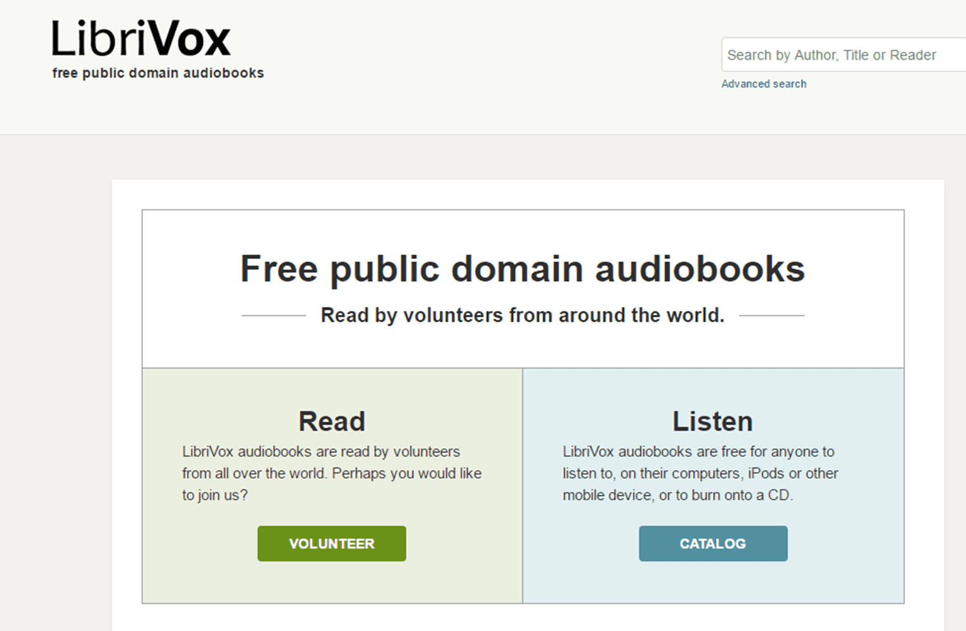Click the green VOLUNTEER button
The image size is (966, 631).
(332, 544)
